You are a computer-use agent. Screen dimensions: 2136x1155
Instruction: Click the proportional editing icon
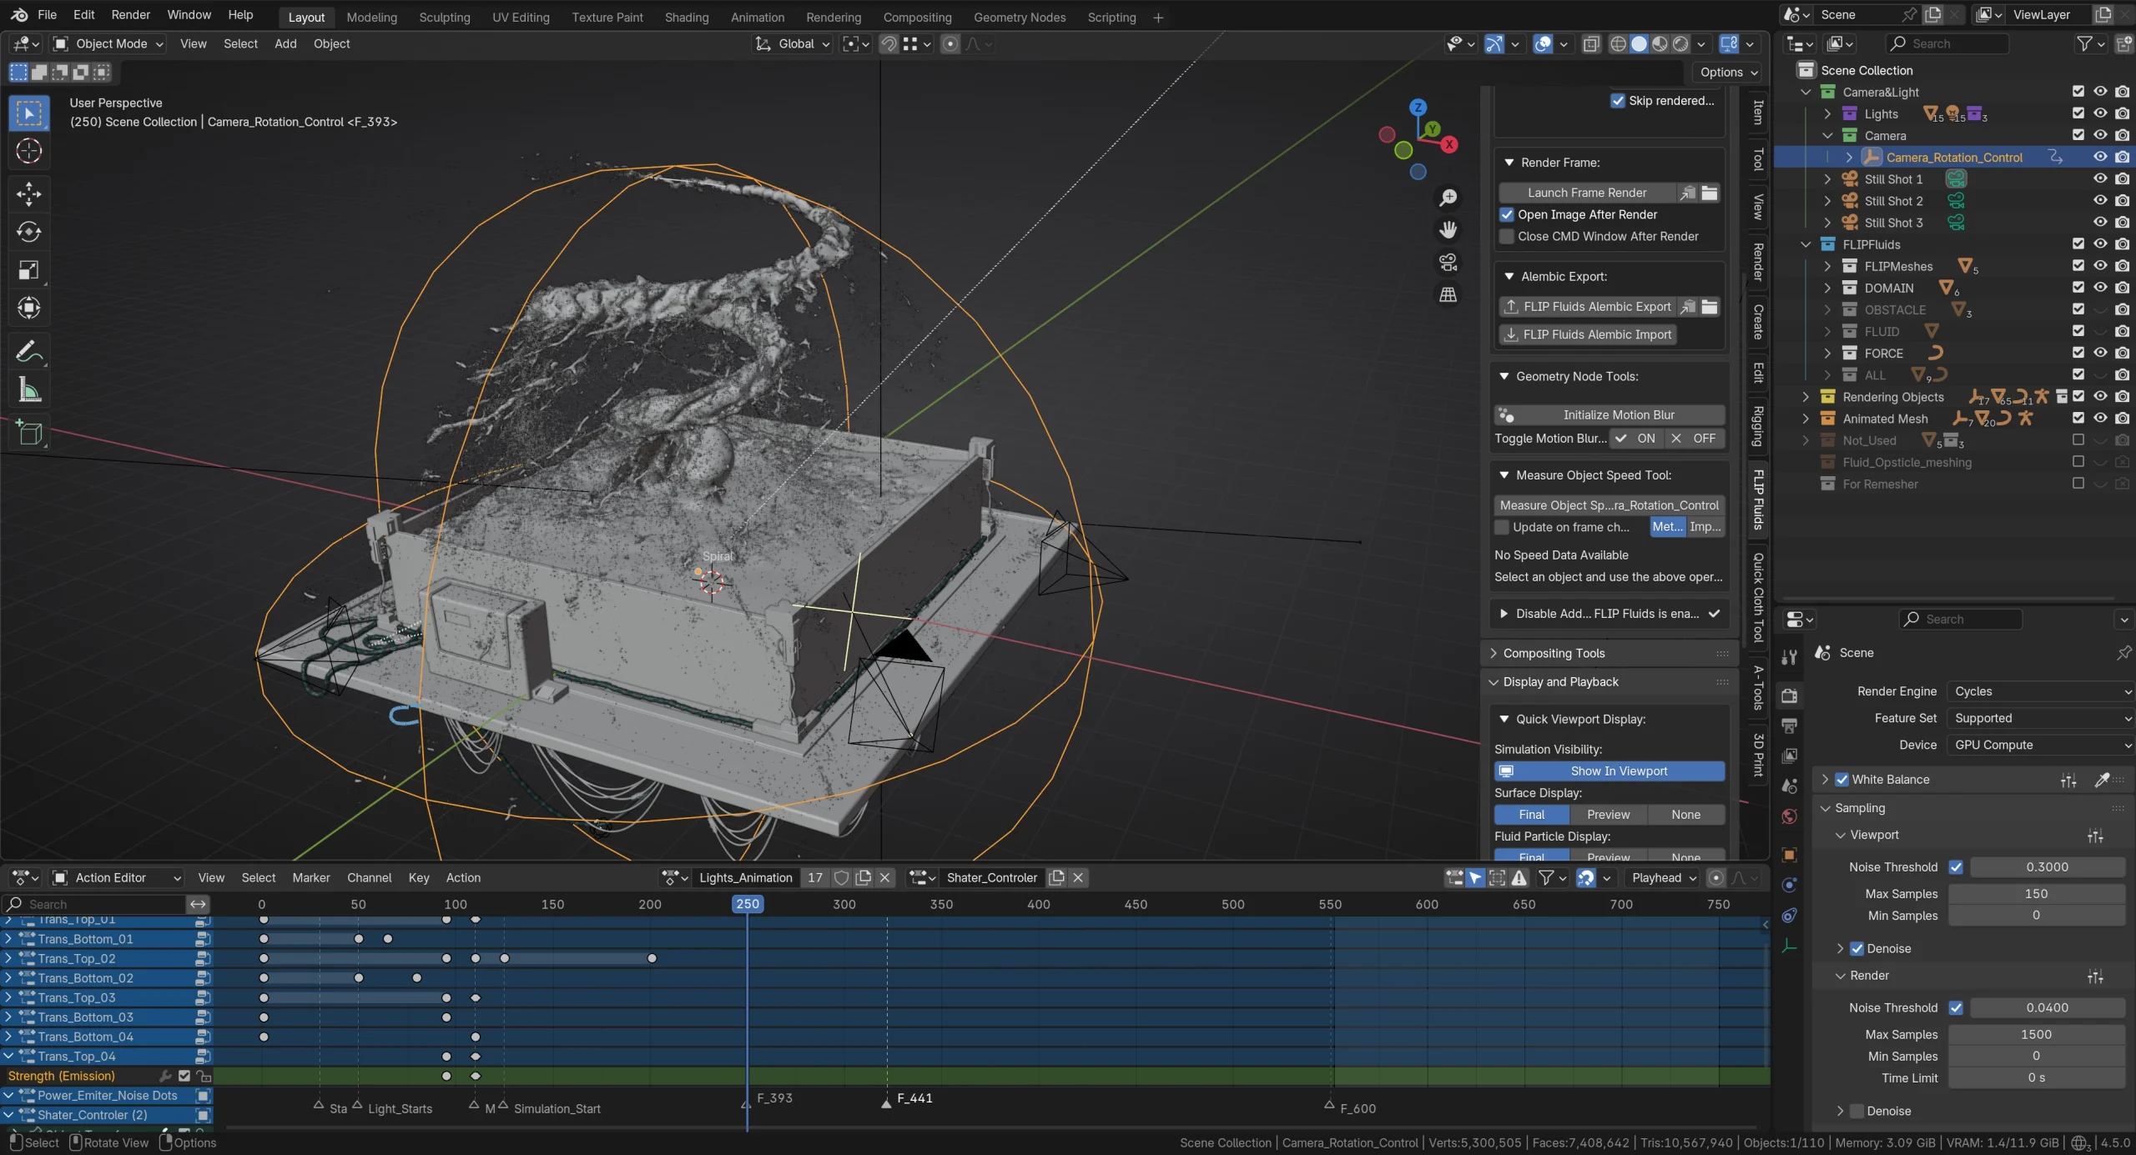click(x=951, y=44)
